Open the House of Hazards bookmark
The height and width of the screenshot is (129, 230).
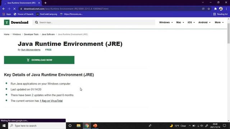24,14
